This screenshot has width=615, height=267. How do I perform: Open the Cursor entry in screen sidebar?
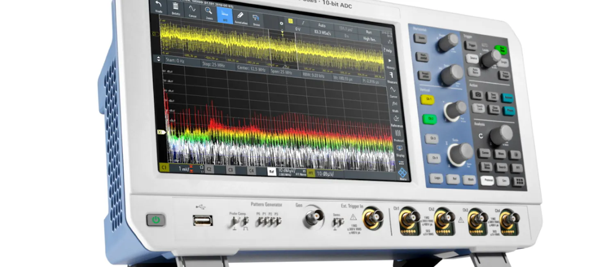(393, 92)
